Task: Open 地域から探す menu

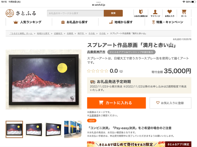Action: coord(122,22)
